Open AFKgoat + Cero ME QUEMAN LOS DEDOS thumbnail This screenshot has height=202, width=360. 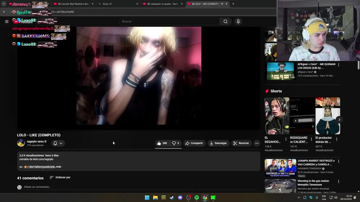(280, 71)
